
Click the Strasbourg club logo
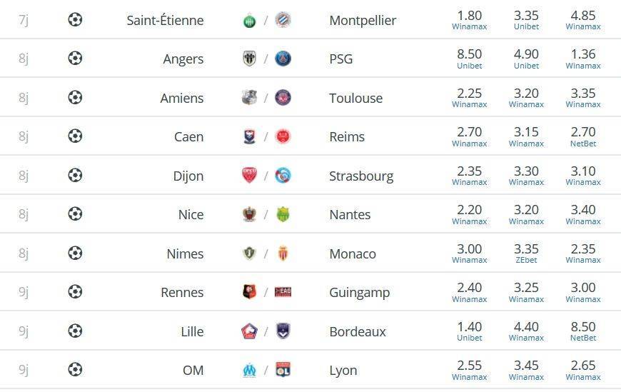[283, 175]
